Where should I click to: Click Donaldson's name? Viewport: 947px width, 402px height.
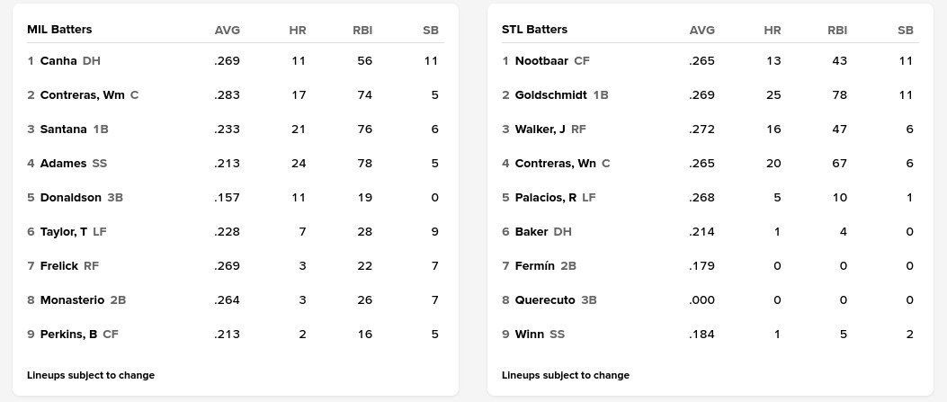click(x=70, y=198)
